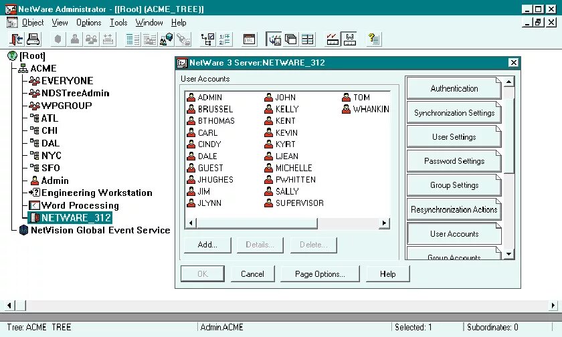Click the question mark help toolbar icon
The width and height of the screenshot is (562, 337).
[x=374, y=39]
